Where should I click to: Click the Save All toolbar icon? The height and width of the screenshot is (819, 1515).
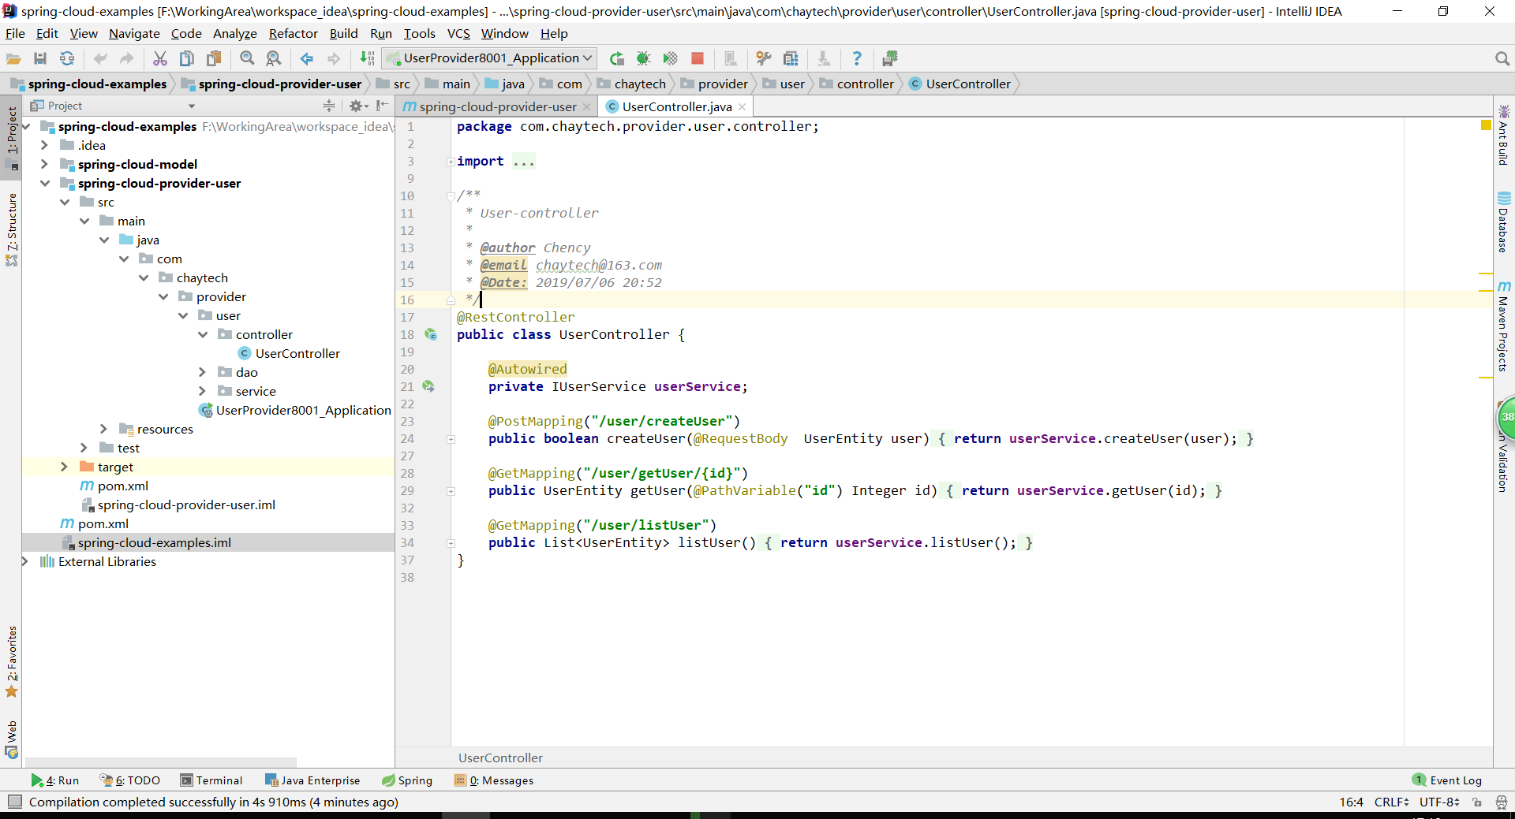40,58
